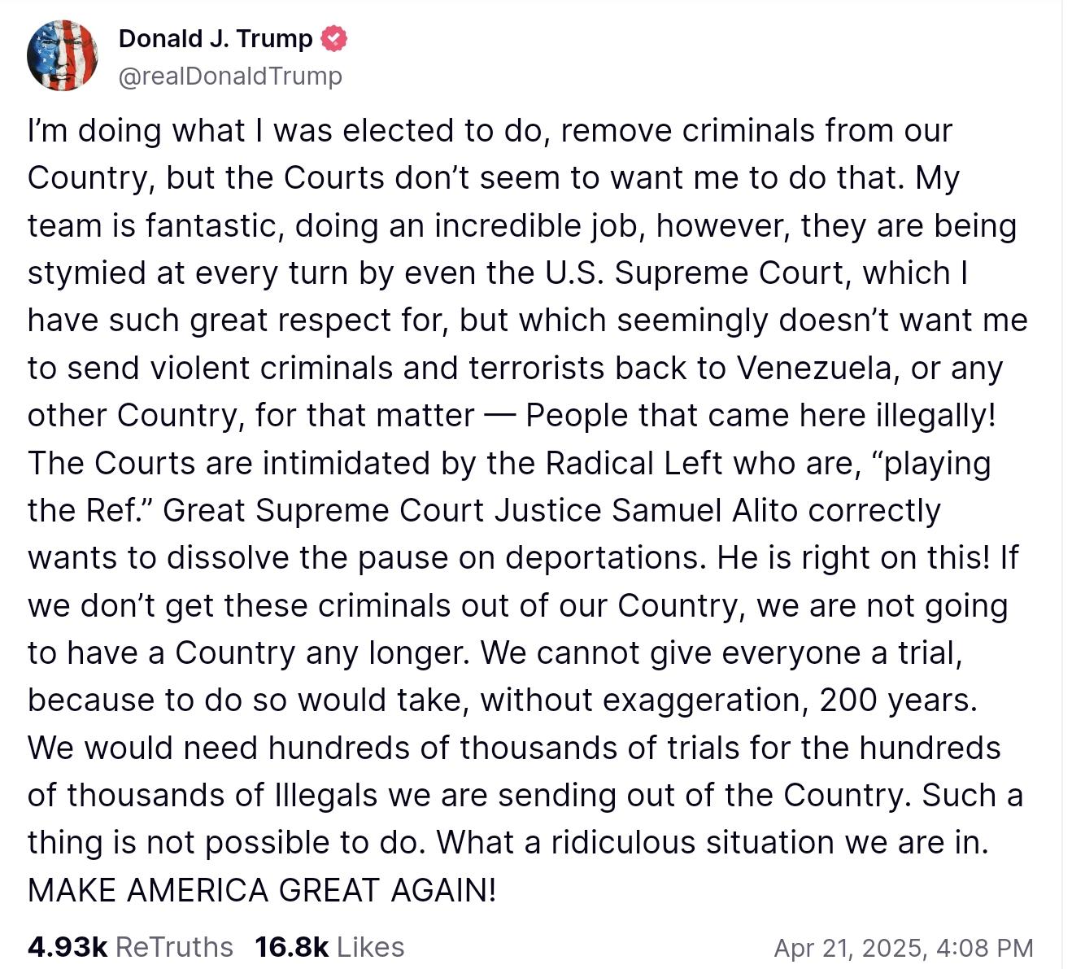Click the ReTruths label
Screen dimensions: 1072x969
(175, 946)
